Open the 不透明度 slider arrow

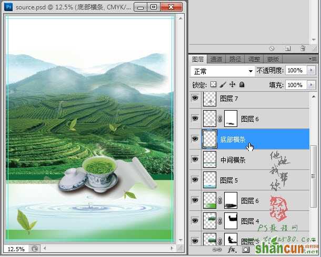coord(312,70)
